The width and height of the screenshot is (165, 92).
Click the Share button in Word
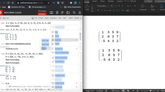[148, 1]
